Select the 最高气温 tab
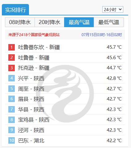Viewport: 131px width, 148px height. pos(79,22)
